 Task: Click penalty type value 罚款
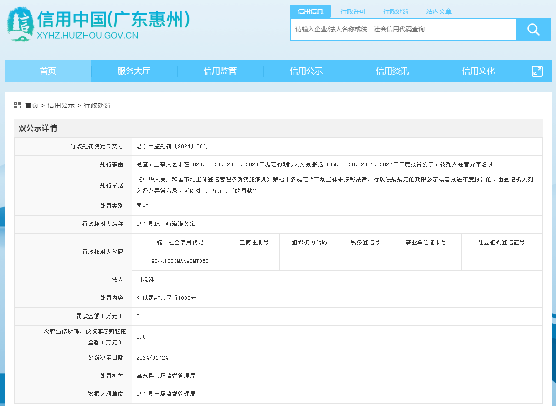click(142, 206)
